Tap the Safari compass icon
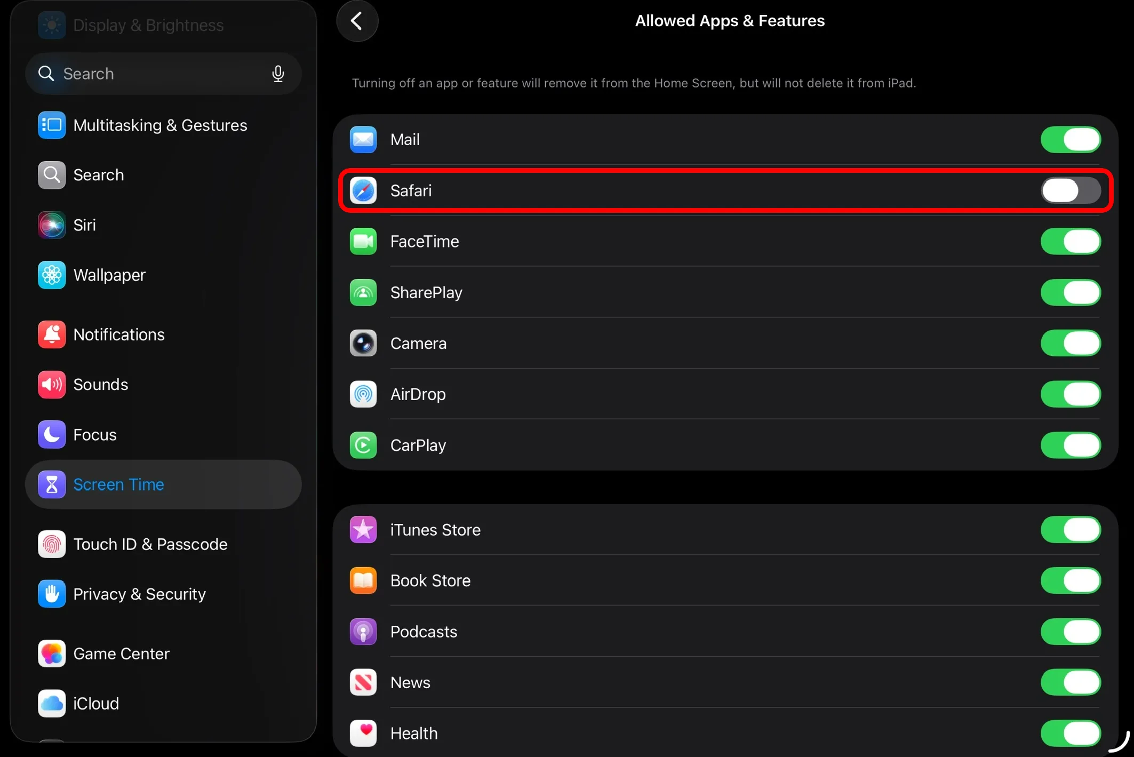The image size is (1134, 757). click(x=363, y=190)
